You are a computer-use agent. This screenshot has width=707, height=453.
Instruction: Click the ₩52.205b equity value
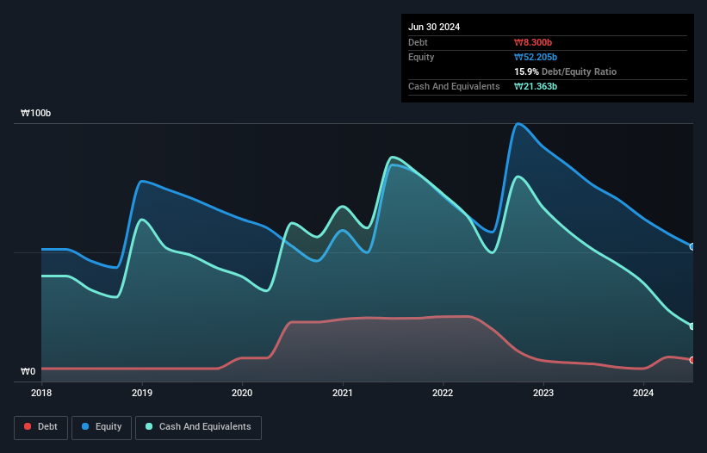tap(536, 57)
